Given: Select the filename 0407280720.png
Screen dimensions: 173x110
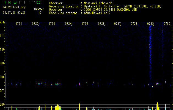Looking at the screenshot, I should [x=14, y=7].
